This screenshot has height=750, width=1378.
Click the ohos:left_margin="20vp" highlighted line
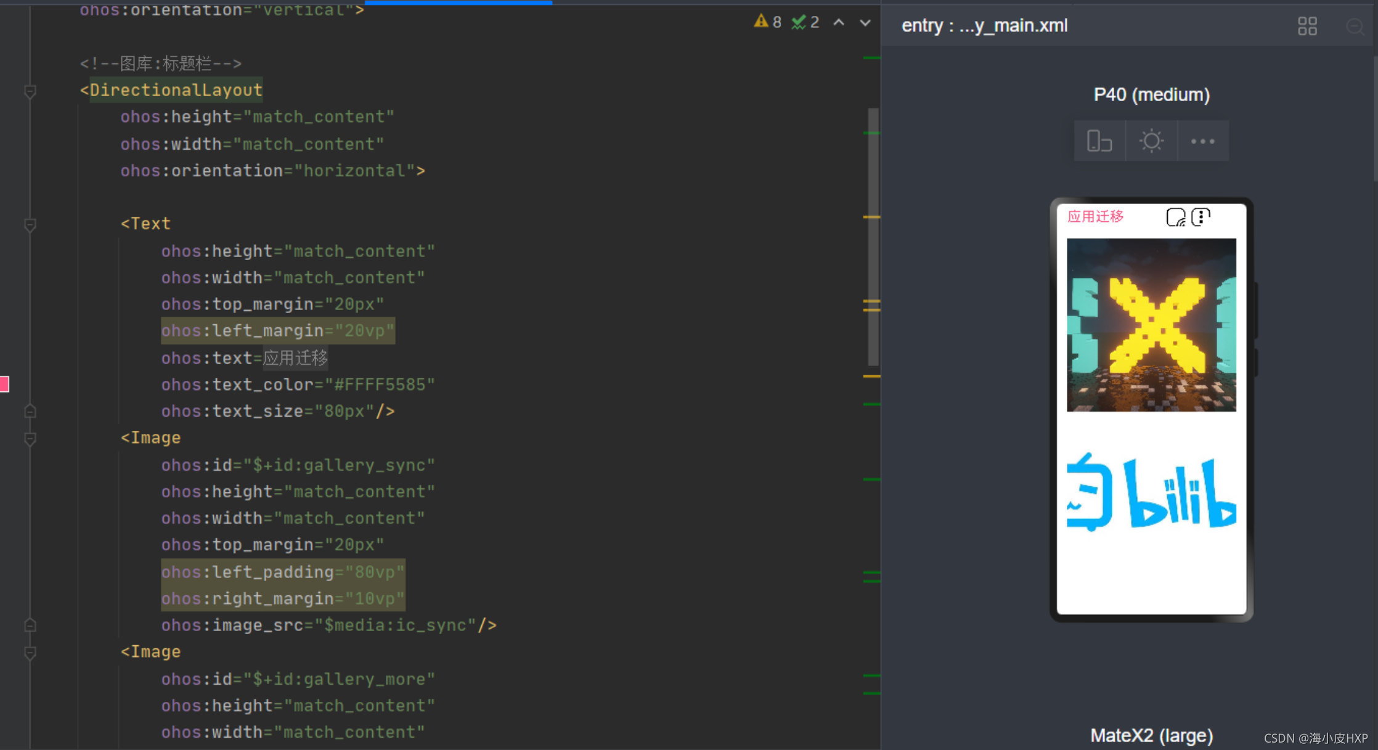tap(278, 331)
